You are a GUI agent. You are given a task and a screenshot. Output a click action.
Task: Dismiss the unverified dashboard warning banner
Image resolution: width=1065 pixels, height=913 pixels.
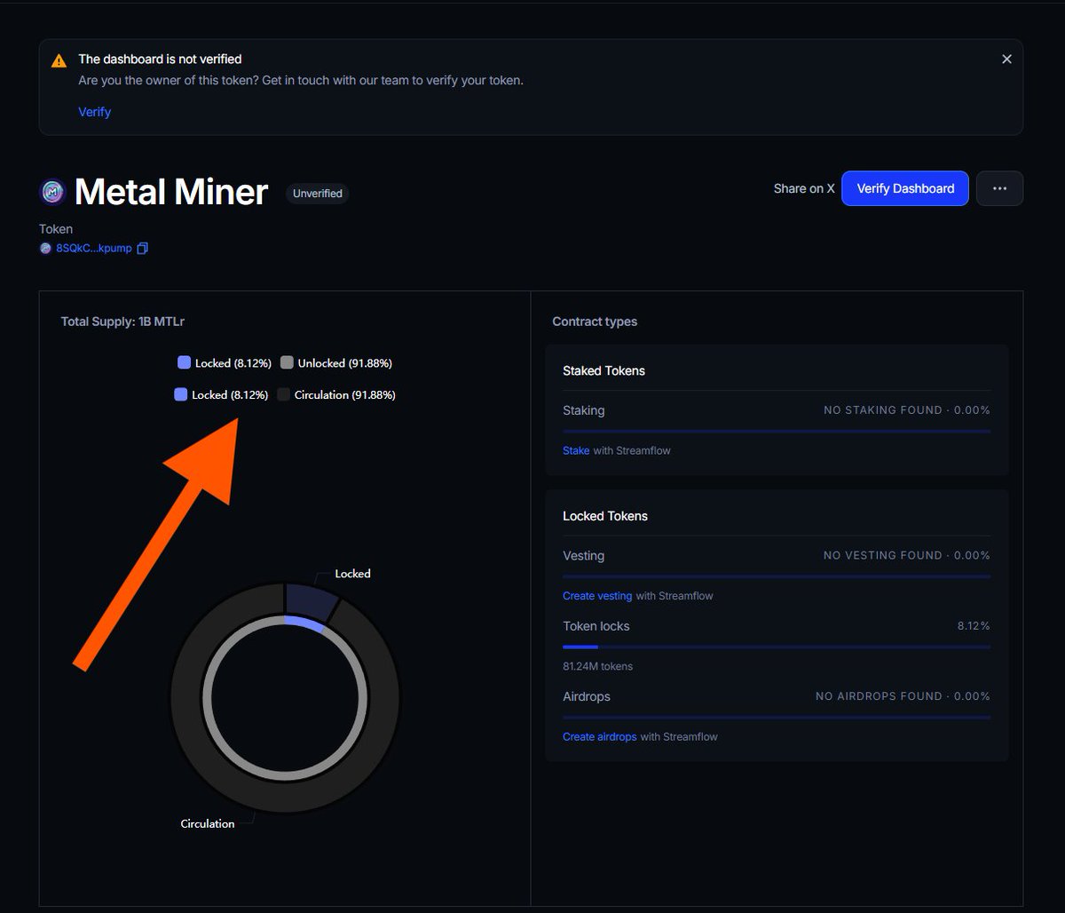point(1006,60)
